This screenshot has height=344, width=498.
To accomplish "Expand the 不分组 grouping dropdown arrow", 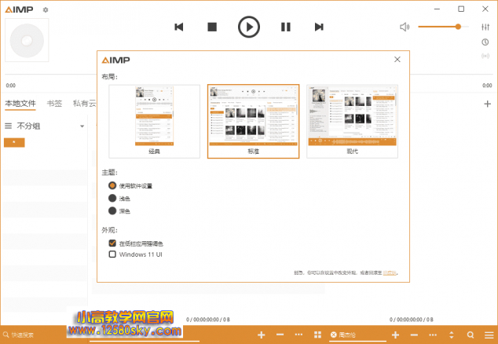I will tap(82, 126).
